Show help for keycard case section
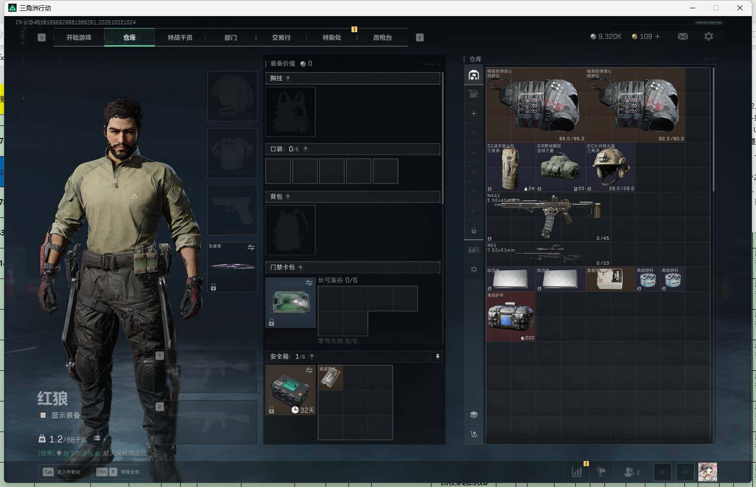 point(300,267)
